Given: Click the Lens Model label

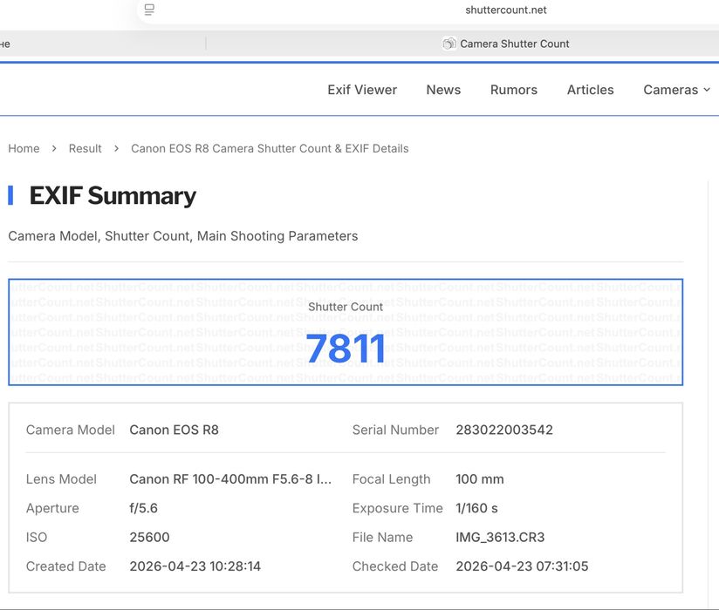Looking at the screenshot, I should click(x=61, y=479).
